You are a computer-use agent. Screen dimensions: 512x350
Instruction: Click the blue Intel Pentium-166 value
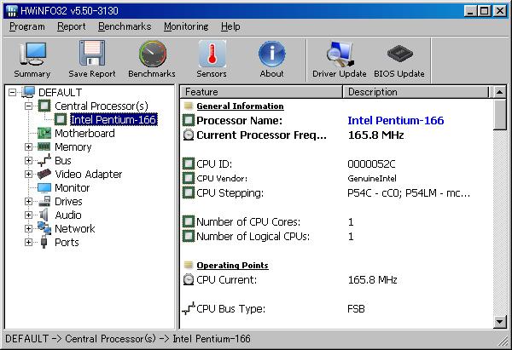pos(395,121)
